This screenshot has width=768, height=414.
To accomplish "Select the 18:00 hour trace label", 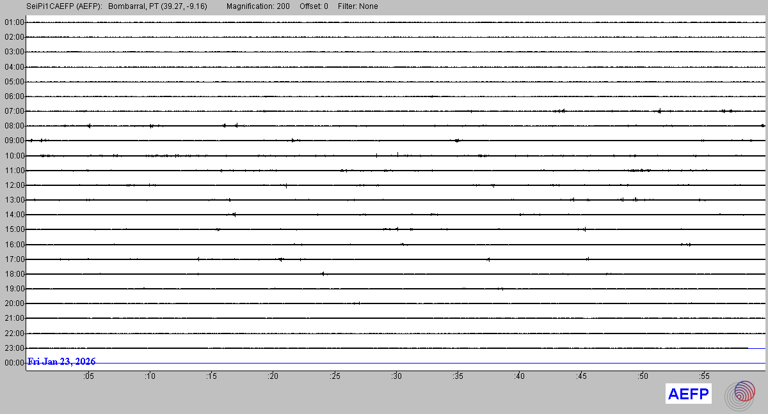I will (14, 274).
